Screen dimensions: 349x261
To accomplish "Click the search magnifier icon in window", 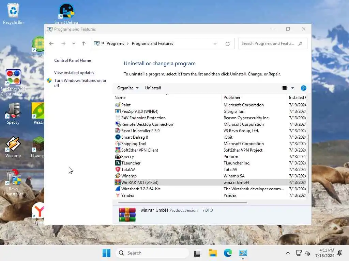I will (x=301, y=43).
